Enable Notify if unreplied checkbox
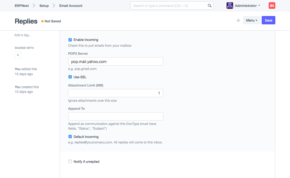The height and width of the screenshot is (178, 290). point(70,162)
